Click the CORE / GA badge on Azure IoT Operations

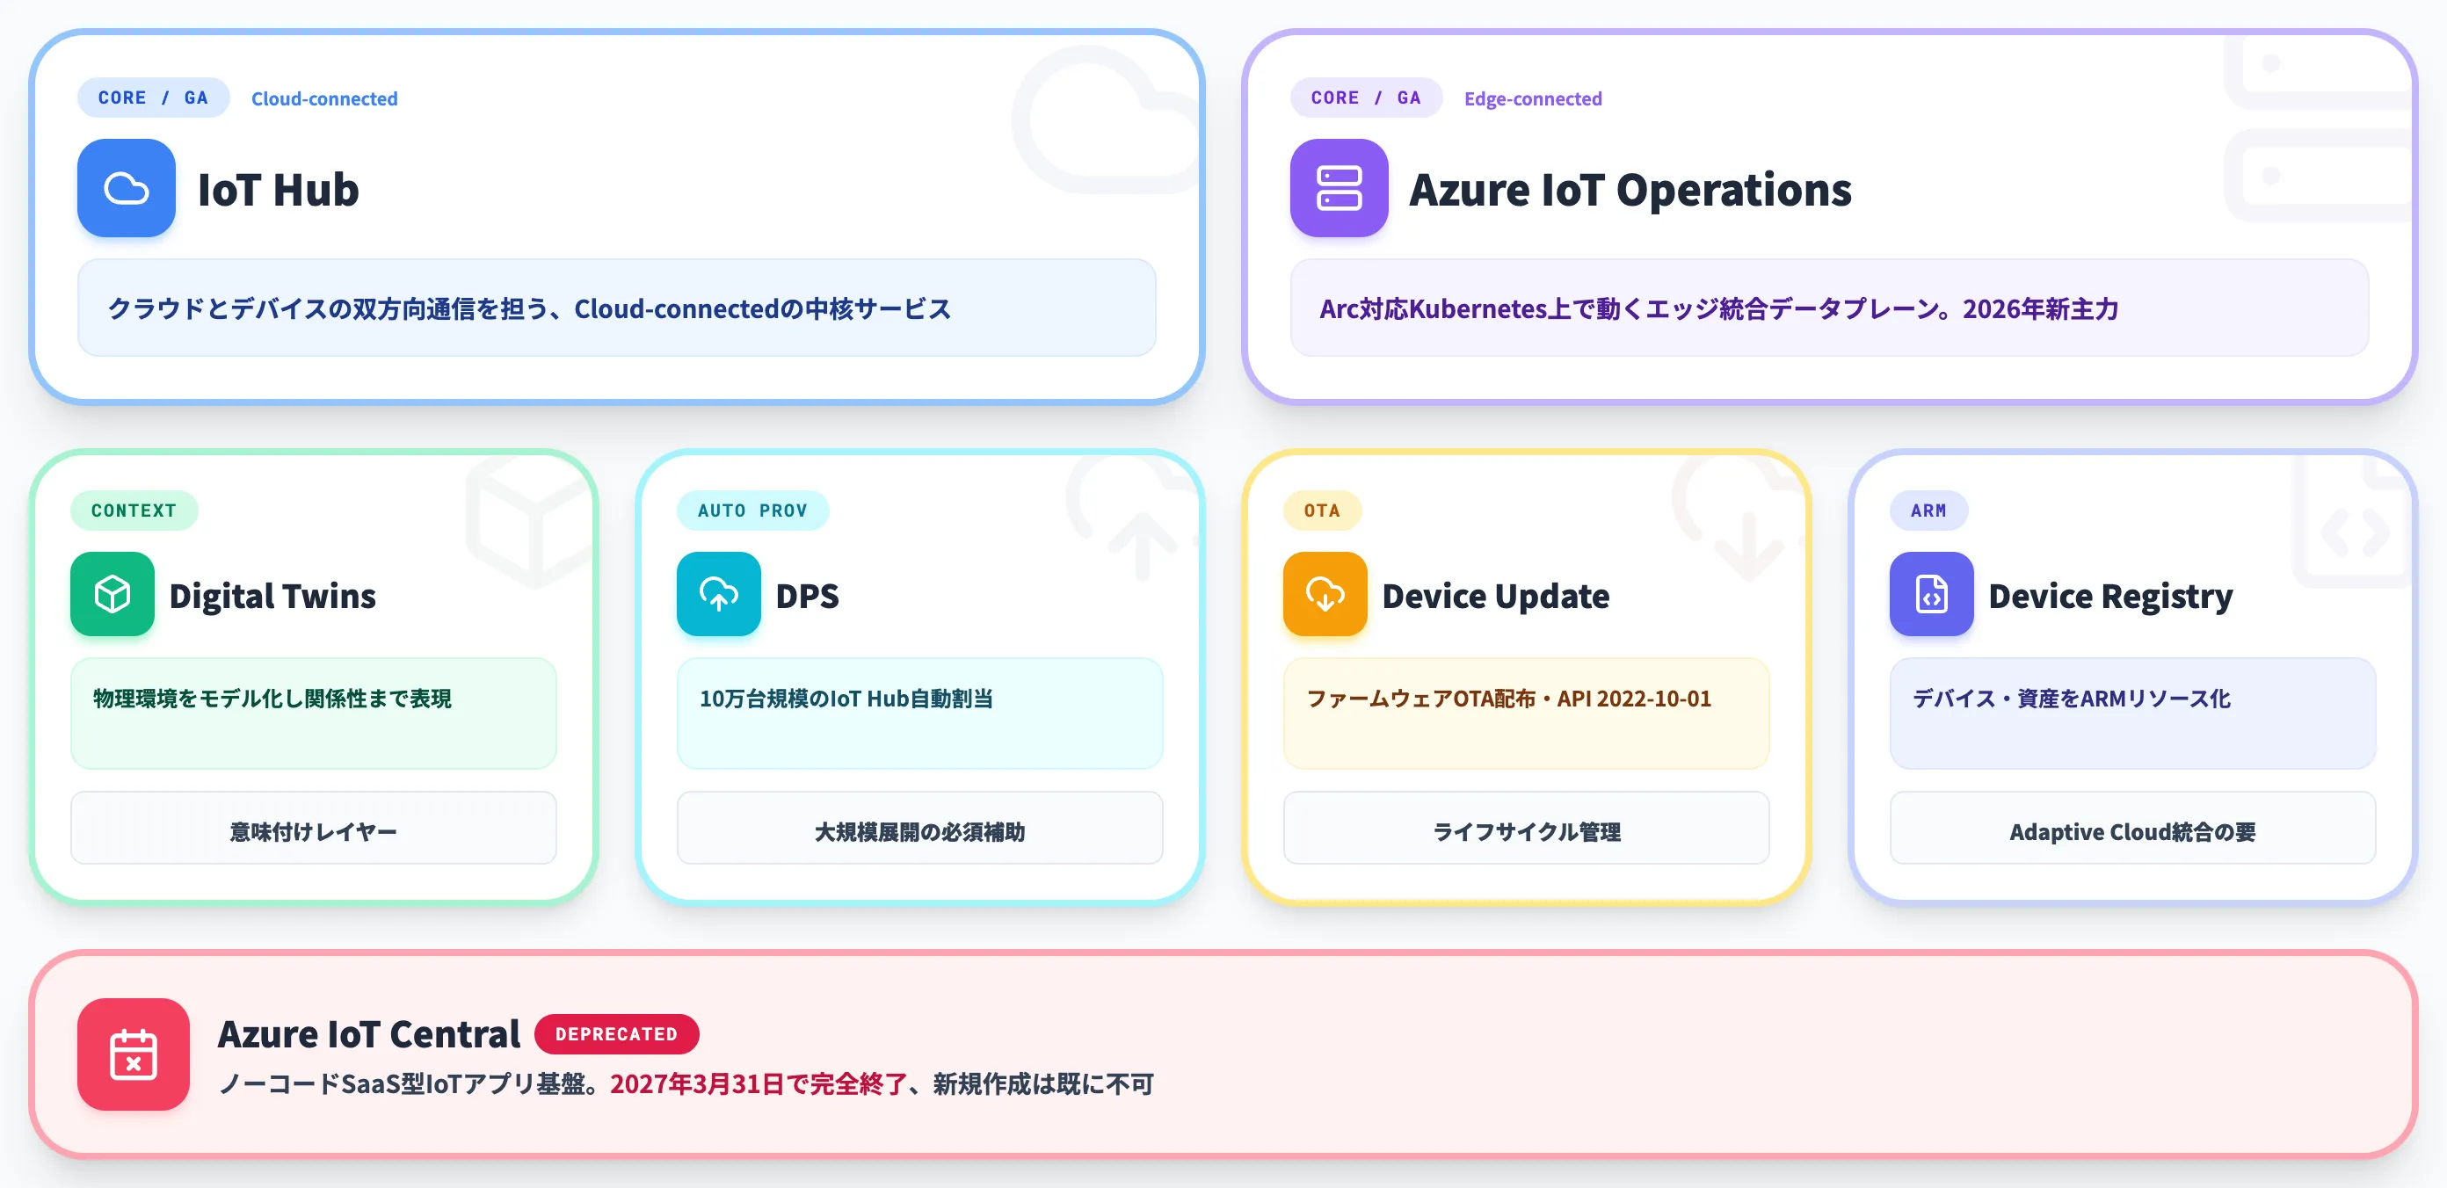click(1365, 98)
